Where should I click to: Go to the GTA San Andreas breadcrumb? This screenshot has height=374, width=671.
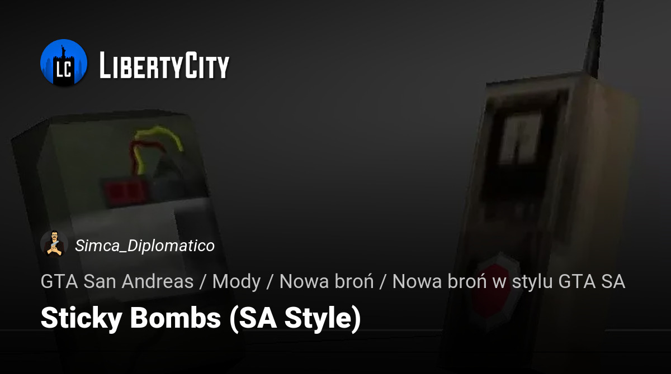[x=117, y=281]
